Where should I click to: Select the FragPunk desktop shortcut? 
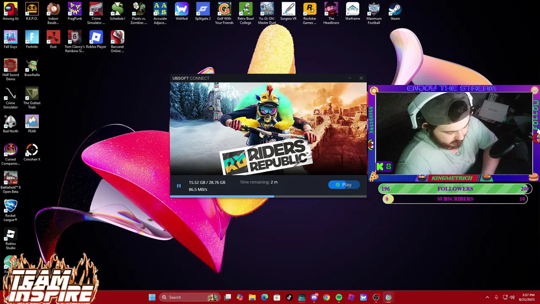click(x=75, y=11)
